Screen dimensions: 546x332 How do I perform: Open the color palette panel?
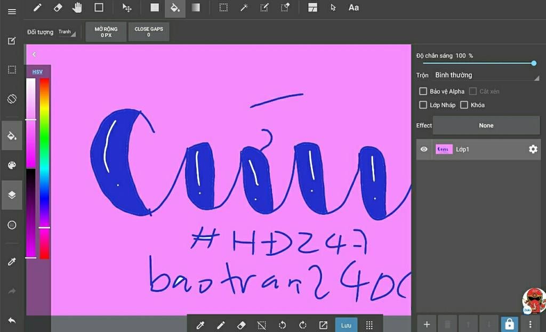(12, 165)
